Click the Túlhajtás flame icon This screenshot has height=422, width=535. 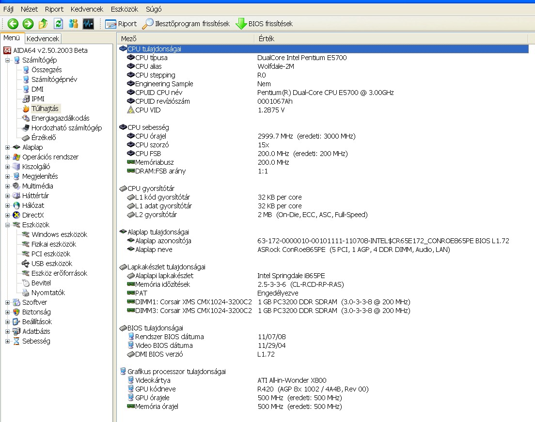[x=26, y=109]
